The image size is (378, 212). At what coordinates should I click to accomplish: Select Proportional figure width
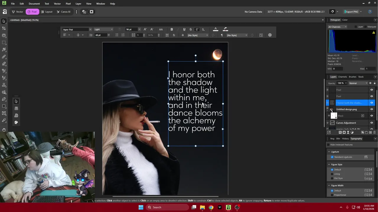pos(332,195)
